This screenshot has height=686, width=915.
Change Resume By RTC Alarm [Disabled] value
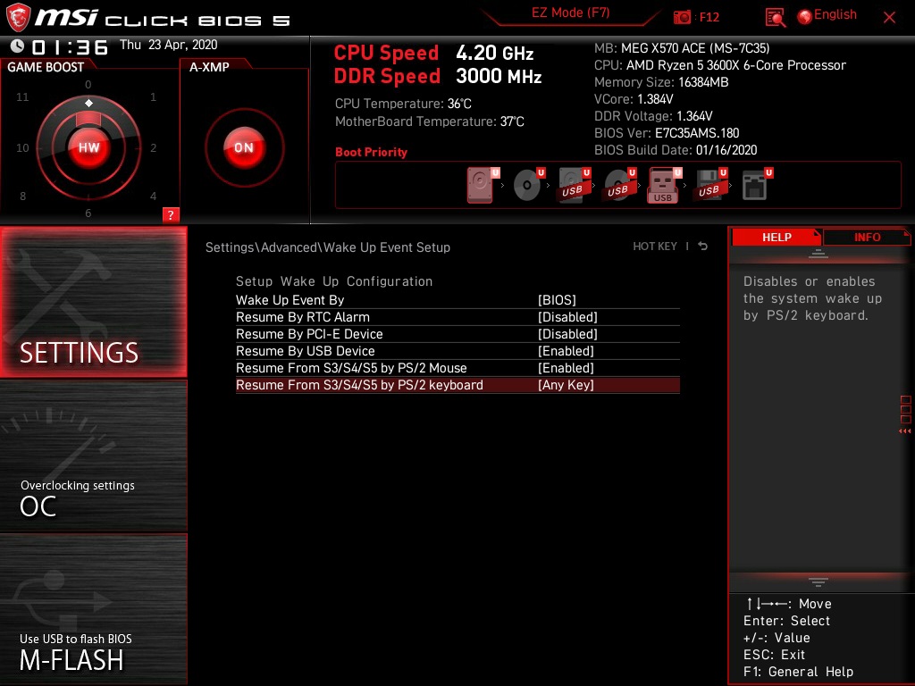tap(567, 317)
